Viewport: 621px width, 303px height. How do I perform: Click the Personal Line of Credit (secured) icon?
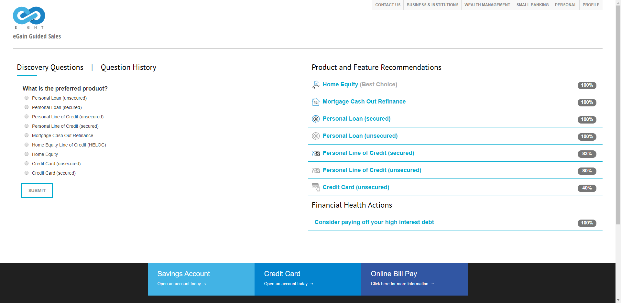coord(315,153)
